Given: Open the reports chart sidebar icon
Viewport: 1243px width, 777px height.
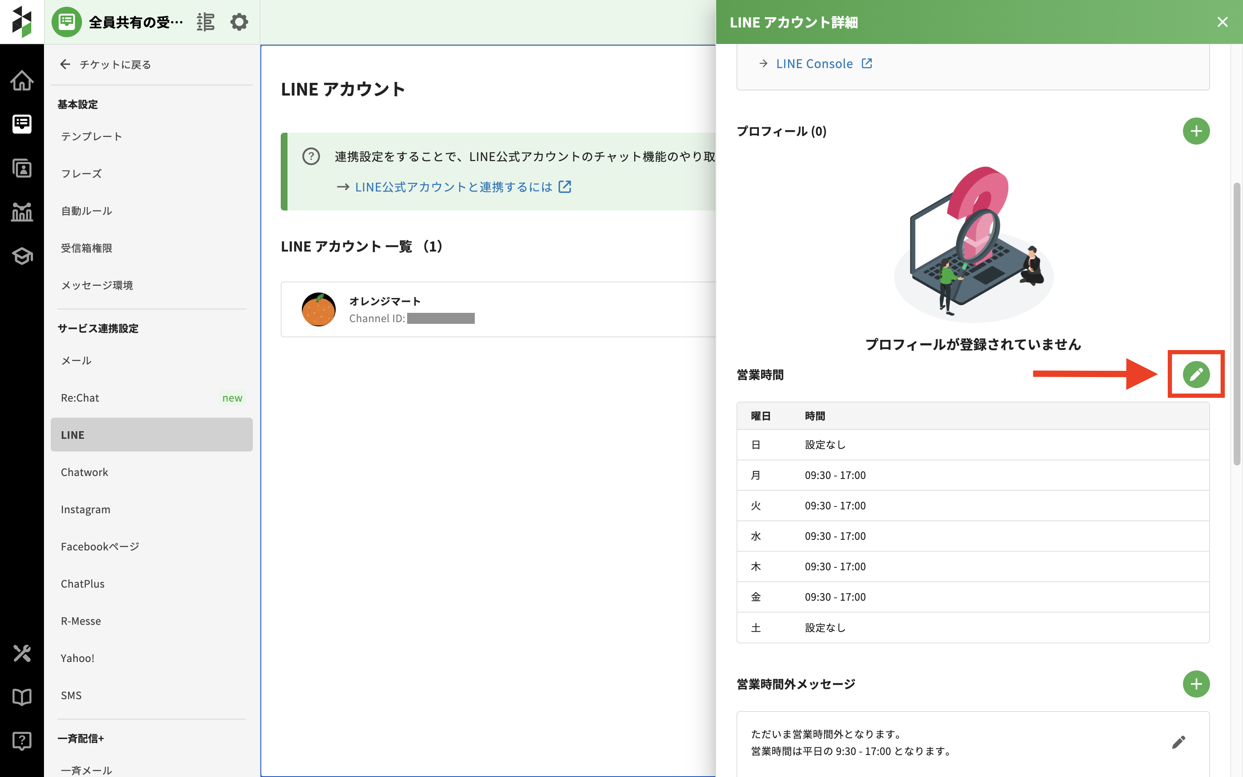Looking at the screenshot, I should (22, 212).
